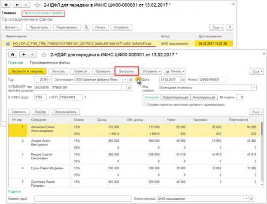Open the Организация dropdown list
Viewport: 267px width, 204px height.
click(x=125, y=79)
